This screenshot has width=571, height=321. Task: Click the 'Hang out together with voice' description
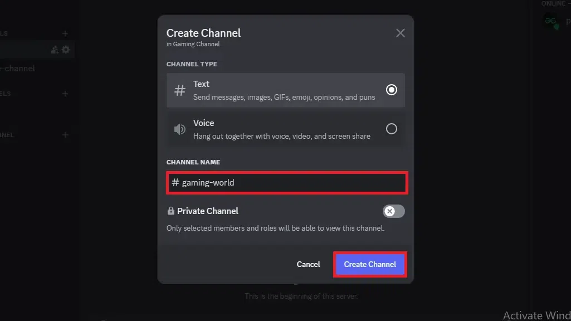pyautogui.click(x=281, y=136)
